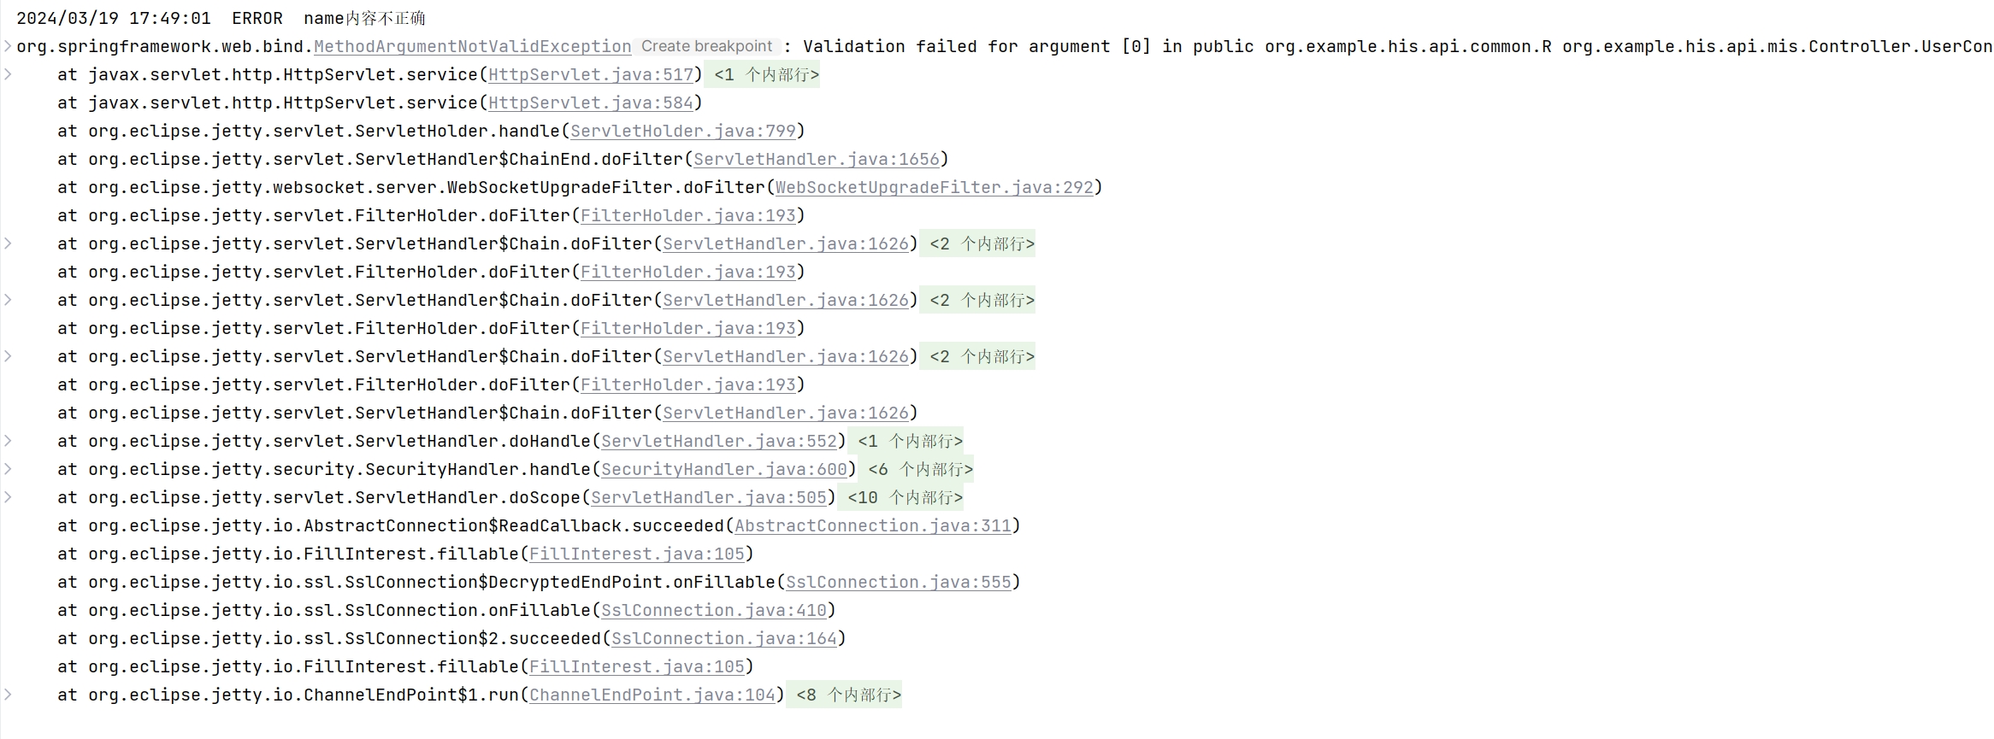Open the ServletHandler.java:1656 link
Image resolution: width=1994 pixels, height=739 pixels.
point(817,159)
